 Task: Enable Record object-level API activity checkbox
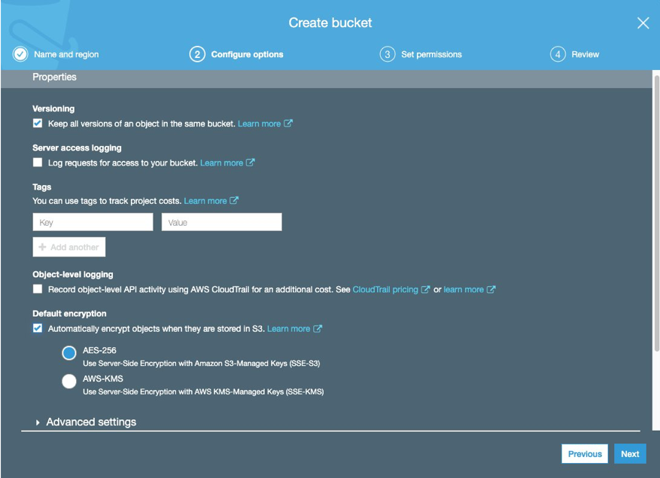coord(38,289)
